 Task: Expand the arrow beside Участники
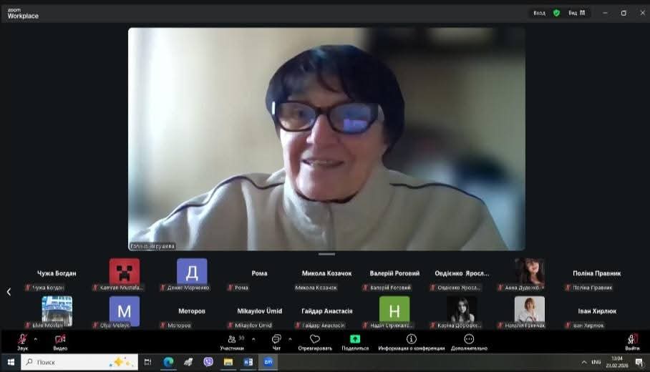(253, 339)
